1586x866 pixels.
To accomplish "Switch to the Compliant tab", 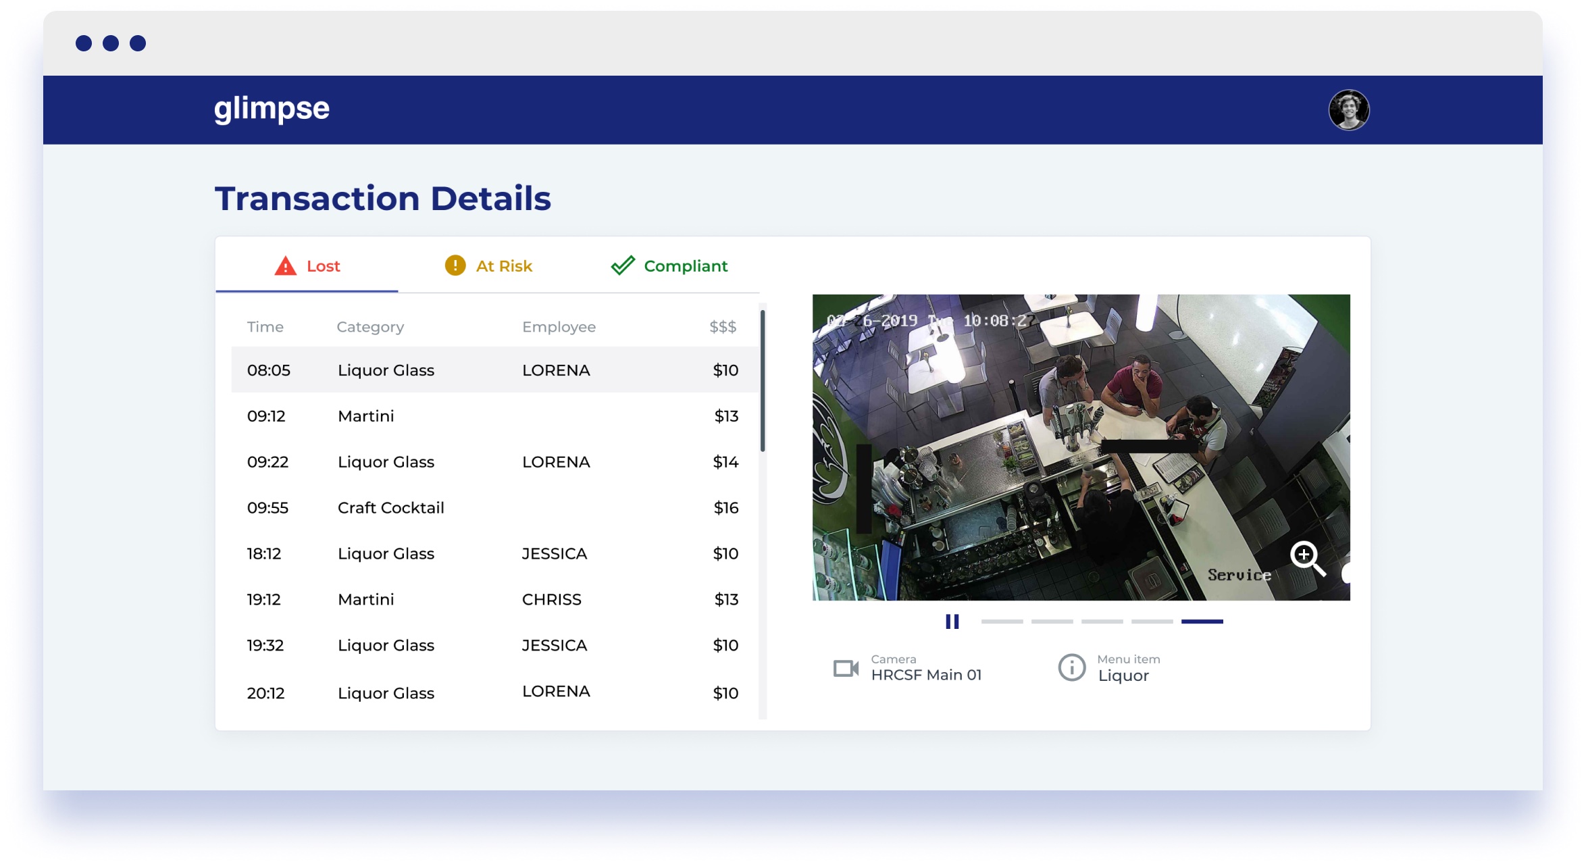I will (669, 266).
